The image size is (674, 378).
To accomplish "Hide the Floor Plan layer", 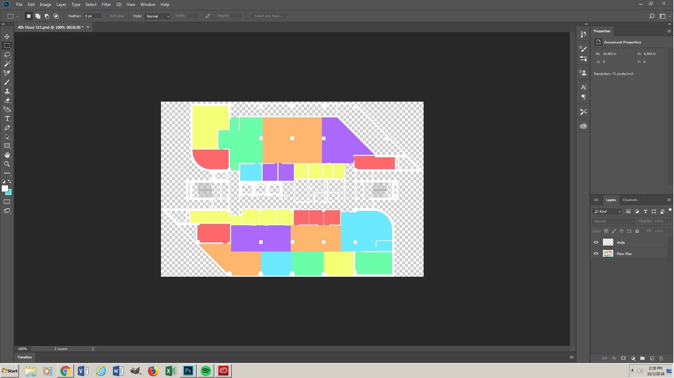I will [596, 254].
